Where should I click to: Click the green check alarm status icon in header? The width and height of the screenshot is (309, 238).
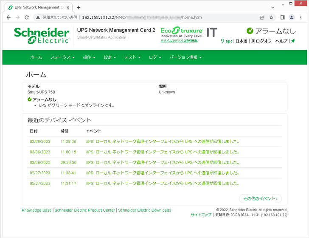(x=250, y=31)
